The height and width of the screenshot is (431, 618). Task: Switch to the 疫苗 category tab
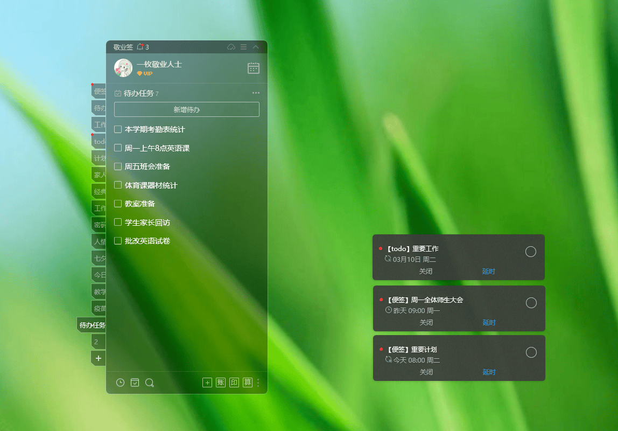coord(99,308)
